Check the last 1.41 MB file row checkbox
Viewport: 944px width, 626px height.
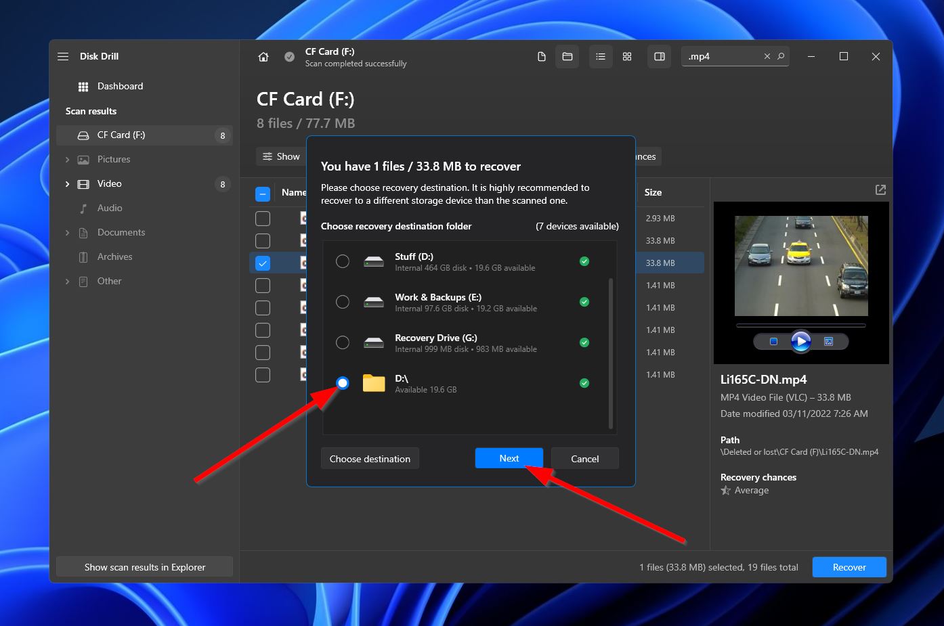point(263,375)
